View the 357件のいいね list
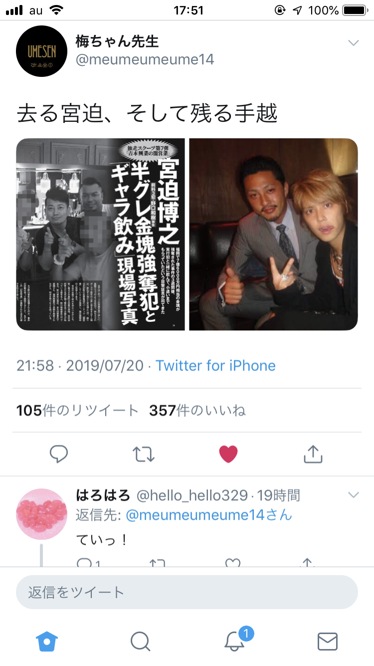The image size is (374, 666). (197, 410)
